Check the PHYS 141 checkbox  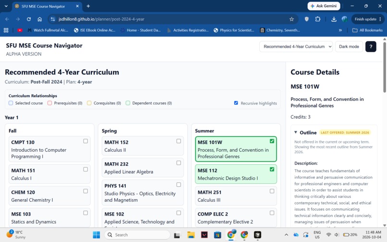(179, 184)
